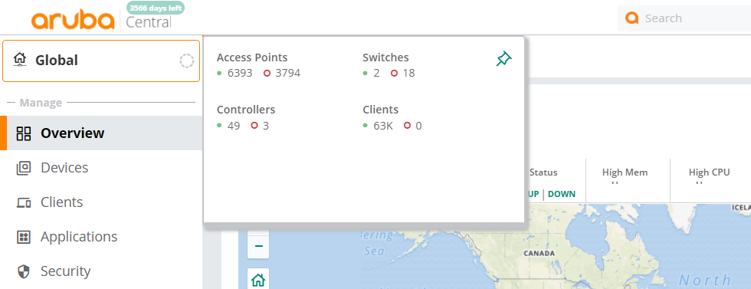Click the Applications sidebar icon

pos(24,237)
